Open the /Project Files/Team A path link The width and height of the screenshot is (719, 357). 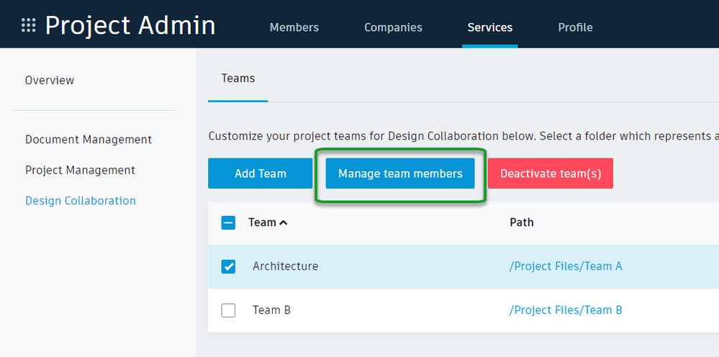click(565, 266)
